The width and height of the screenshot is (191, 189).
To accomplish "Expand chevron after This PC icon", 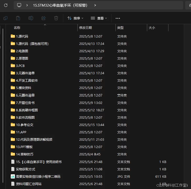I will [27, 5].
